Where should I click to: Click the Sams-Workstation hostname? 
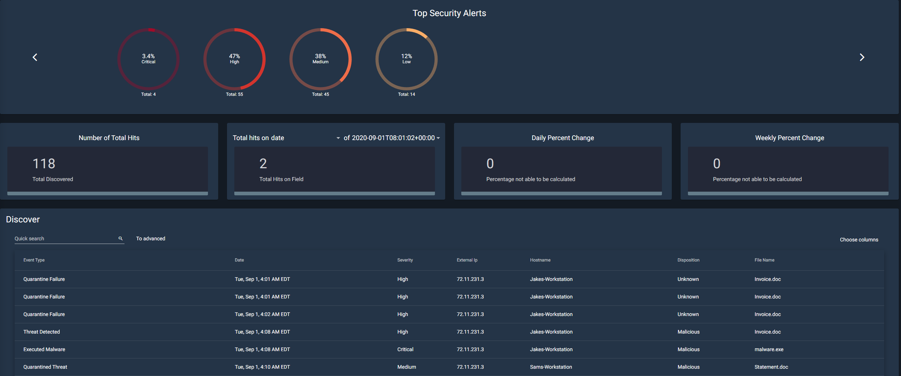551,367
